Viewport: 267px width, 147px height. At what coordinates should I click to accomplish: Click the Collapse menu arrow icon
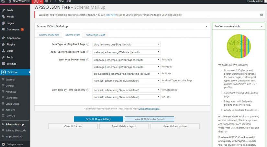(3, 144)
